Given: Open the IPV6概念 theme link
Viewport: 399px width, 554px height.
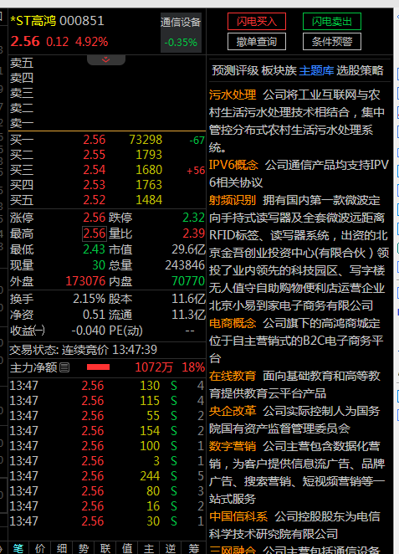Looking at the screenshot, I should [233, 165].
